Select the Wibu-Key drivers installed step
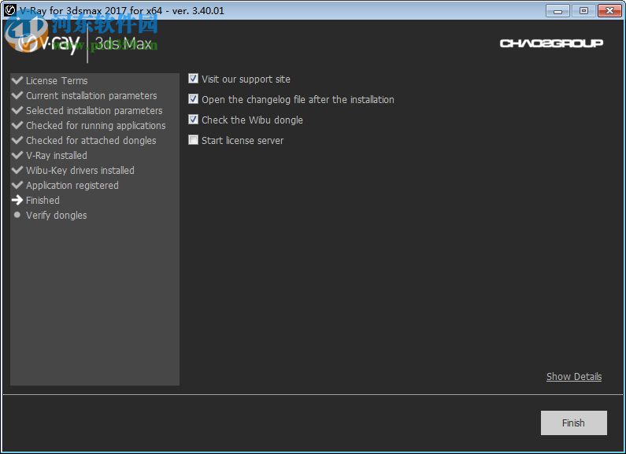The image size is (626, 454). pyautogui.click(x=80, y=171)
